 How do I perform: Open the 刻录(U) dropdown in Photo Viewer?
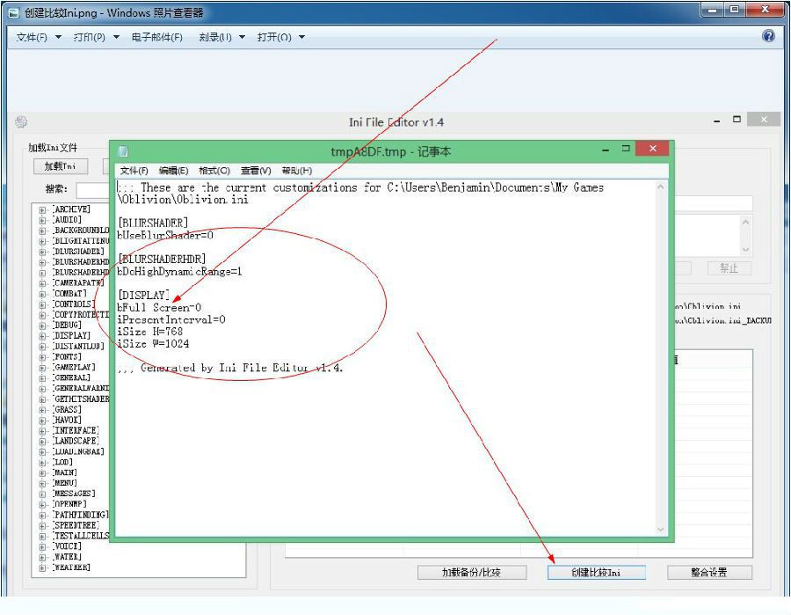222,37
